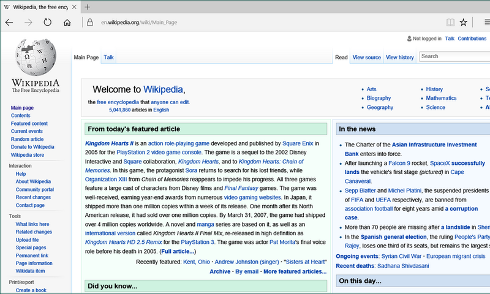The height and width of the screenshot is (294, 490).
Task: Open Special pages link
Action: [31, 247]
